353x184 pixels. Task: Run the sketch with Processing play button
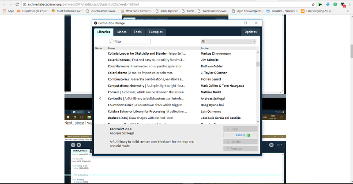(x=73, y=145)
